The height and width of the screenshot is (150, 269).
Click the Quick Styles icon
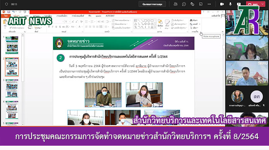click(x=167, y=24)
